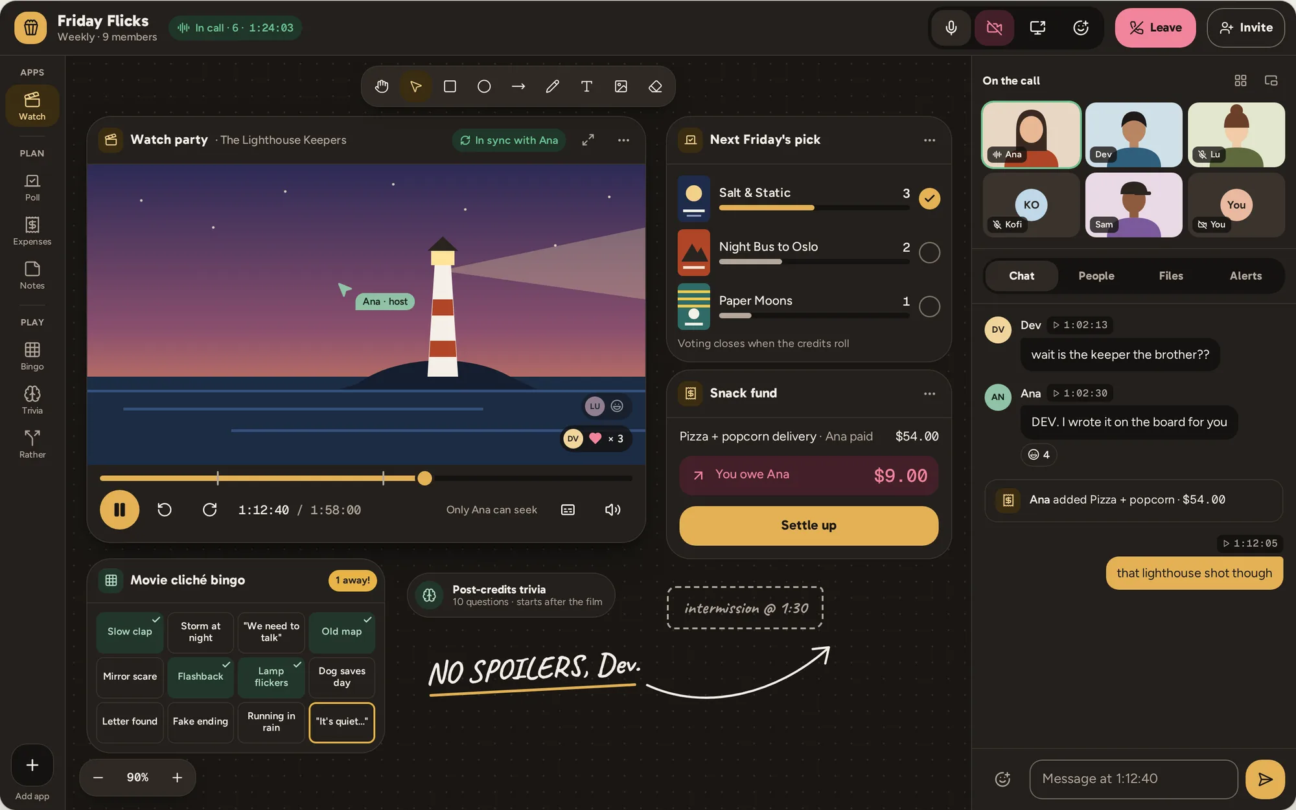Select the eraser tool
Screen dimensions: 1296x810
[x=655, y=86]
